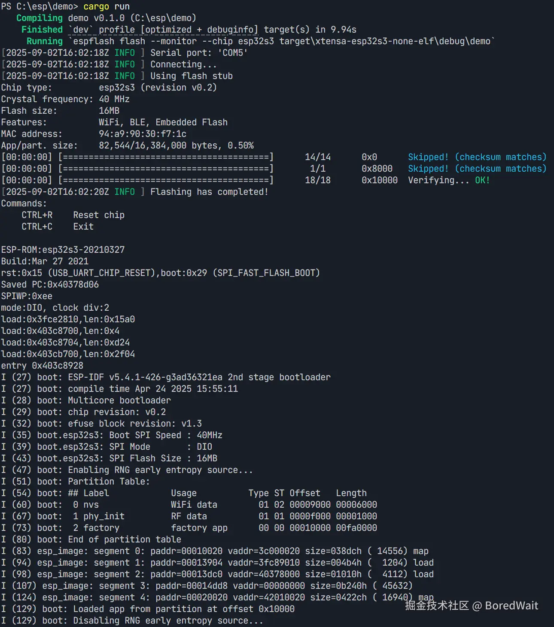Click the green "Finished" status word

pos(42,30)
